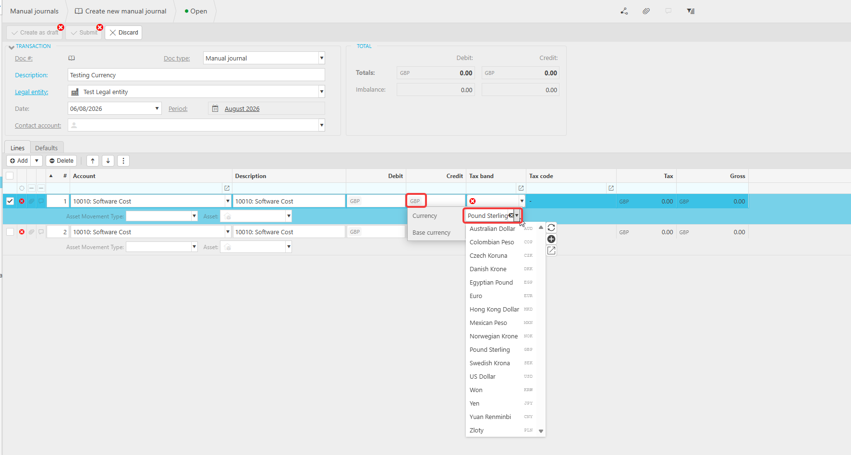Expand the line 1 Account dropdown
The image size is (851, 455).
(x=228, y=201)
